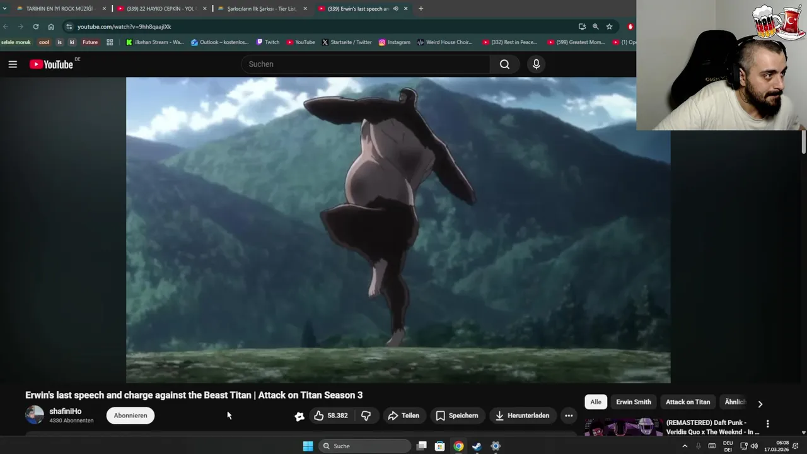Click the YouTube logo home link
The width and height of the screenshot is (807, 454).
(x=51, y=64)
